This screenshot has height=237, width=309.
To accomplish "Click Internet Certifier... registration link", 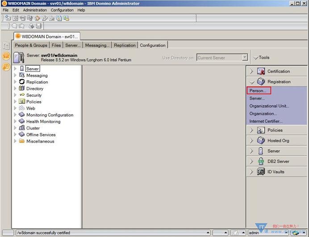I will tap(266, 121).
